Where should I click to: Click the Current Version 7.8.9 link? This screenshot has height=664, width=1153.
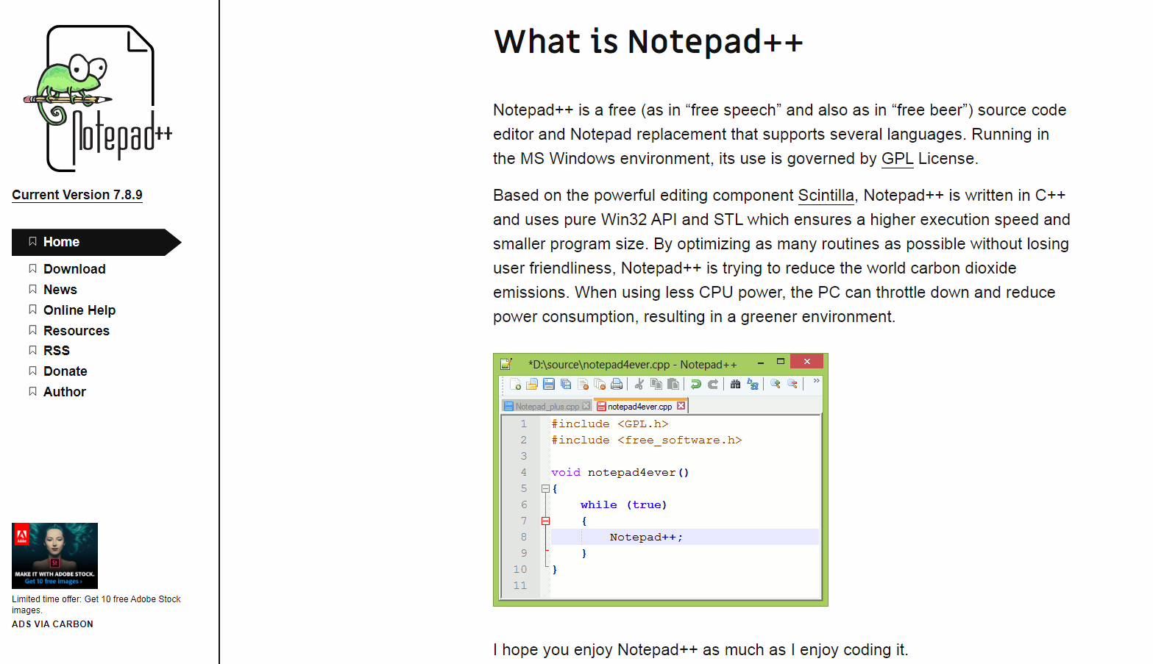point(77,195)
